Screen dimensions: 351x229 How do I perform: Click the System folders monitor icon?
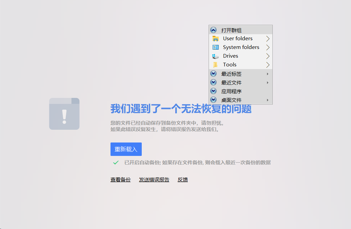[x=216, y=47]
